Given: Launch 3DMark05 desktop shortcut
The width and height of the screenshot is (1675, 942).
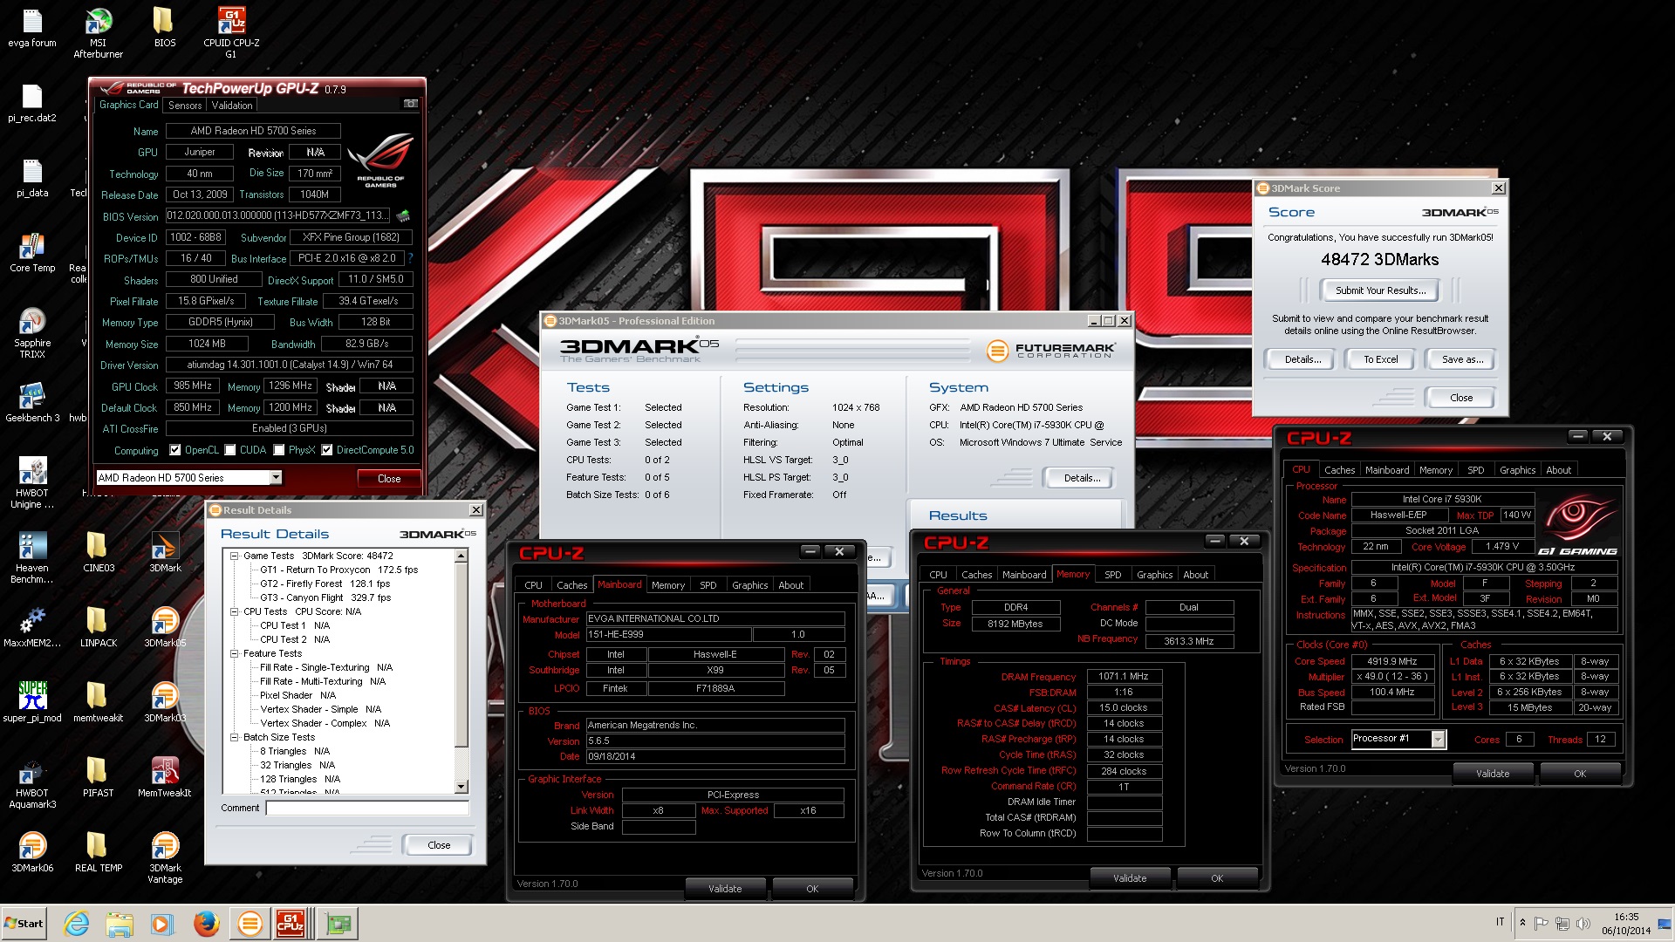Looking at the screenshot, I should pyautogui.click(x=165, y=628).
